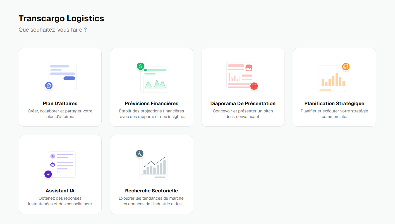Image resolution: width=395 pixels, height=224 pixels.
Task: Click the 'Créer, collaborer et partager' description
Action: (60, 114)
